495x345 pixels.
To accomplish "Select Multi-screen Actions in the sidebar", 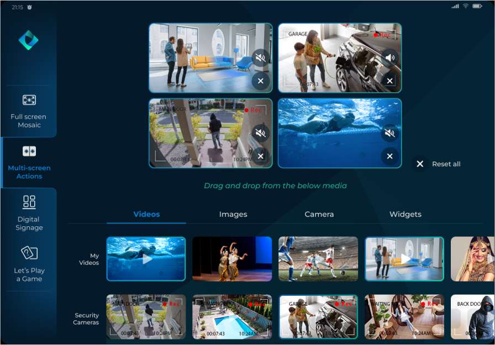I will pos(29,163).
